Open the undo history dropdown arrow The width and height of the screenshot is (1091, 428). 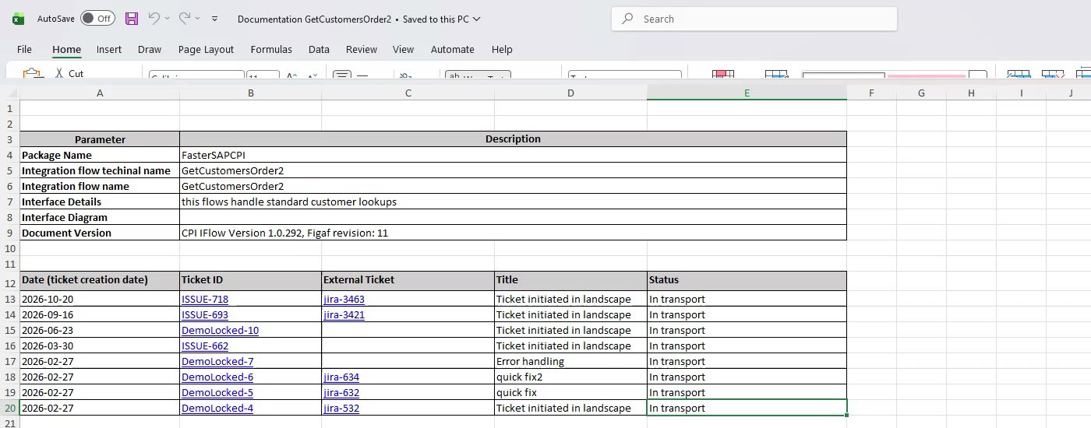click(x=167, y=19)
